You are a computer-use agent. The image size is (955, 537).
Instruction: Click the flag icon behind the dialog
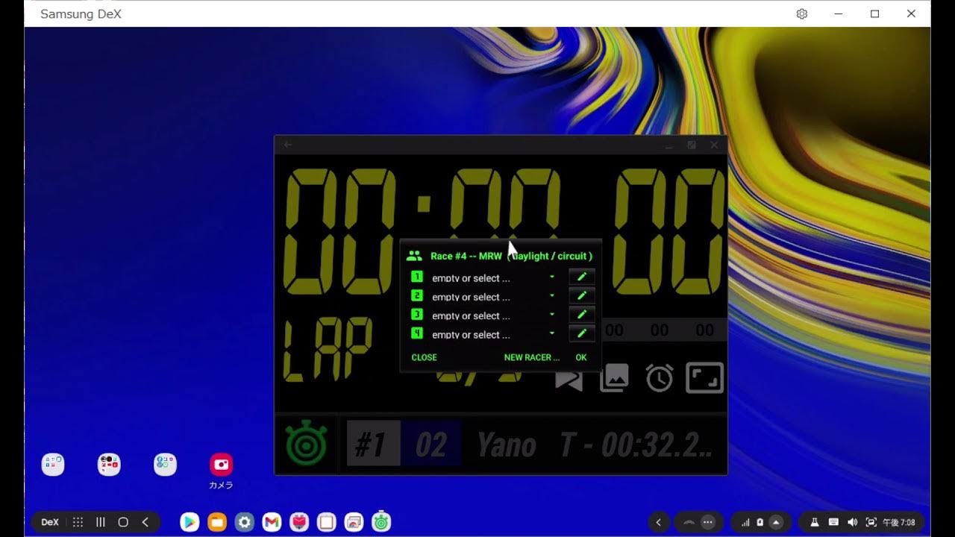tap(569, 379)
